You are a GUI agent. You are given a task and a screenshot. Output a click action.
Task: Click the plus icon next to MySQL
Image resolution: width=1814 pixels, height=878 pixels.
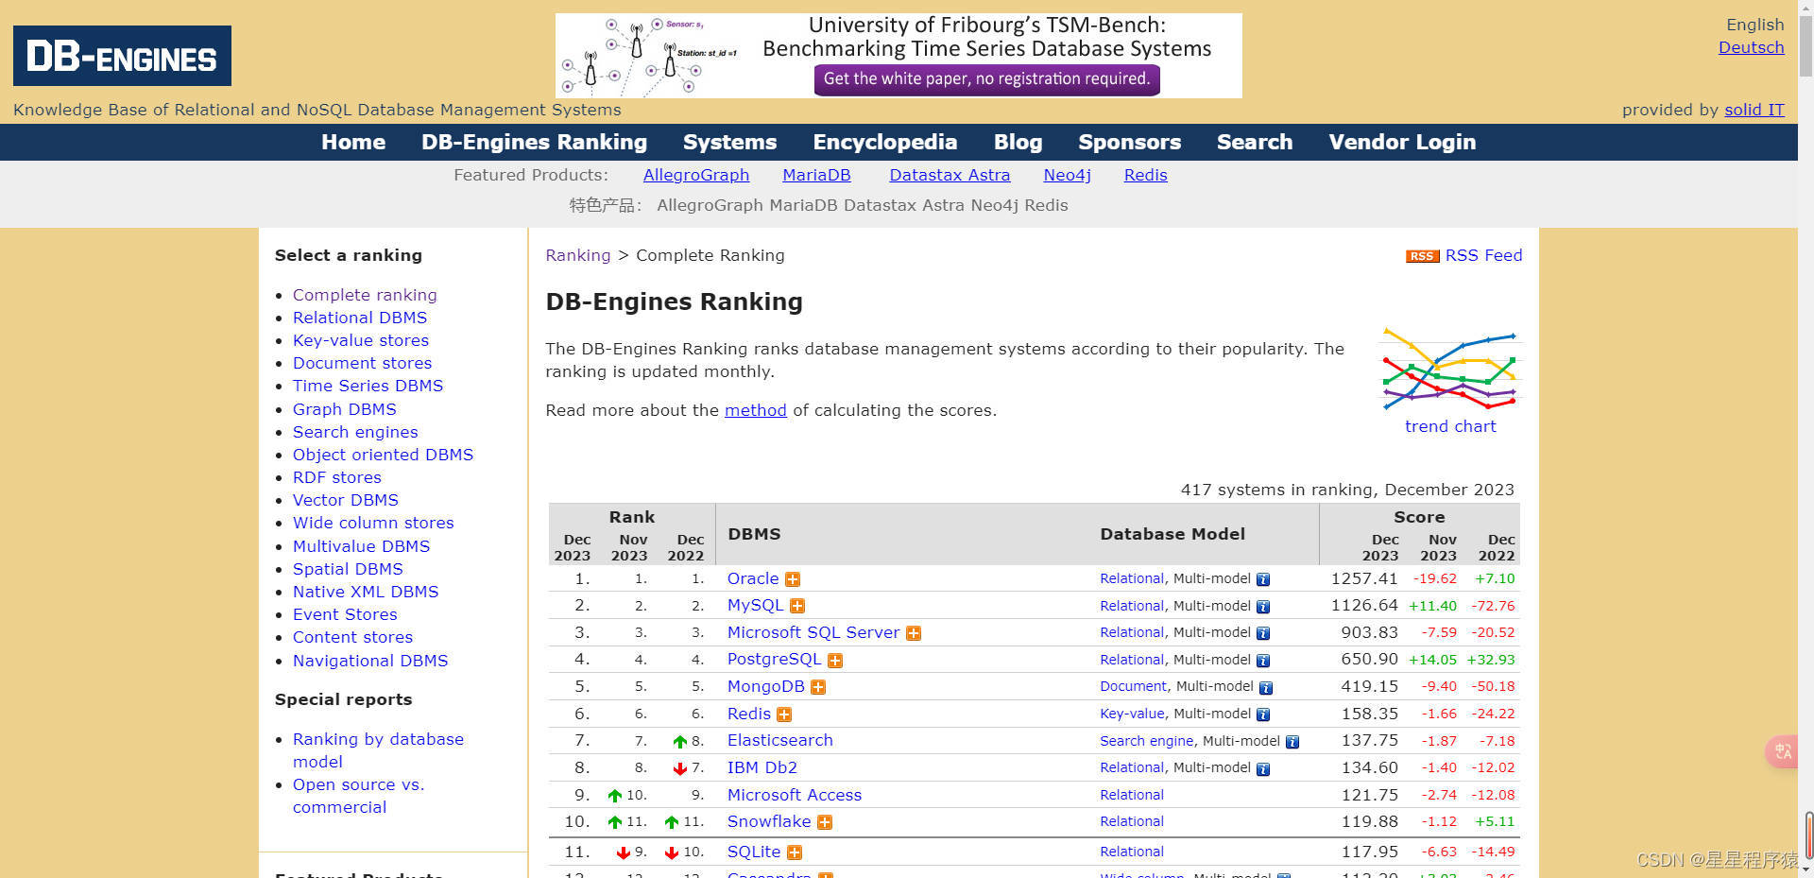[797, 607]
